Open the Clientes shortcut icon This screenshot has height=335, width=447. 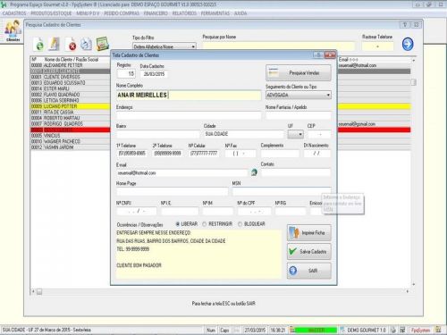point(13,31)
